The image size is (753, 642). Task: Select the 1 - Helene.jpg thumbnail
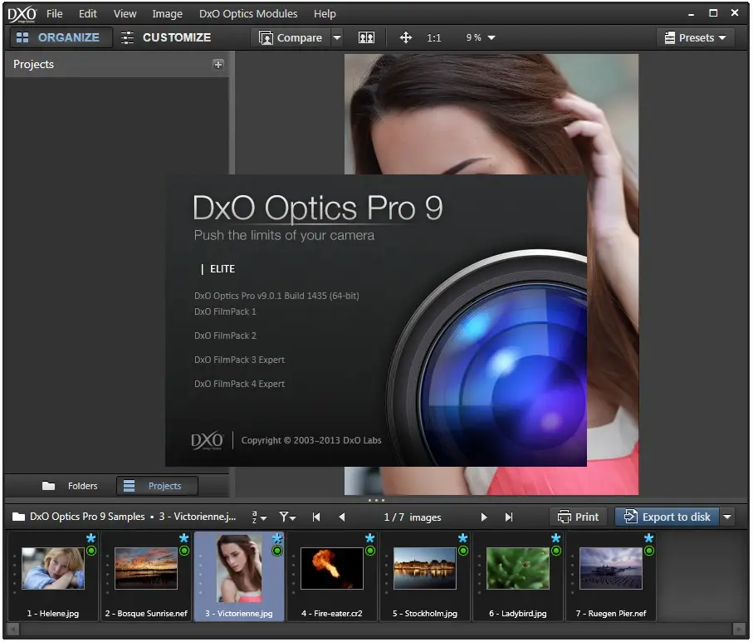point(53,576)
